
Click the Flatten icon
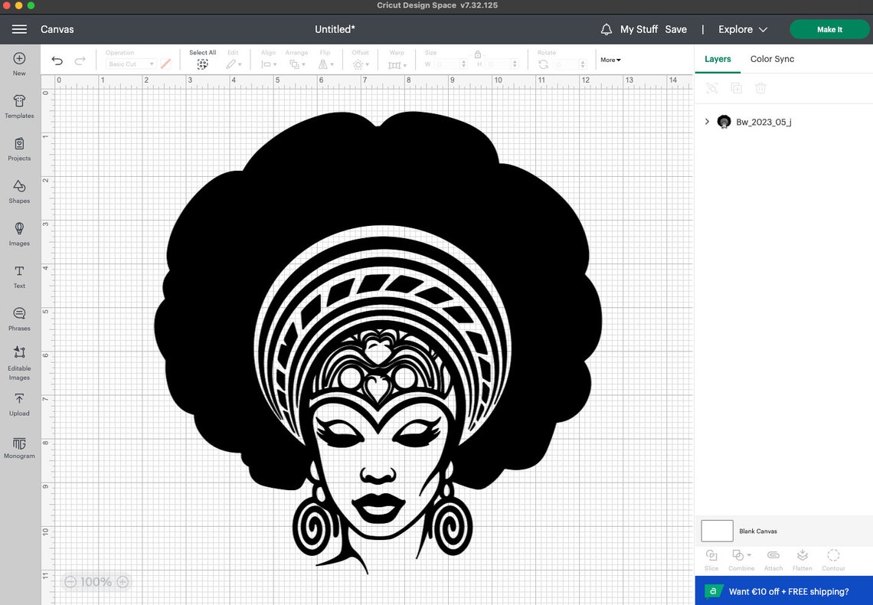tap(803, 558)
